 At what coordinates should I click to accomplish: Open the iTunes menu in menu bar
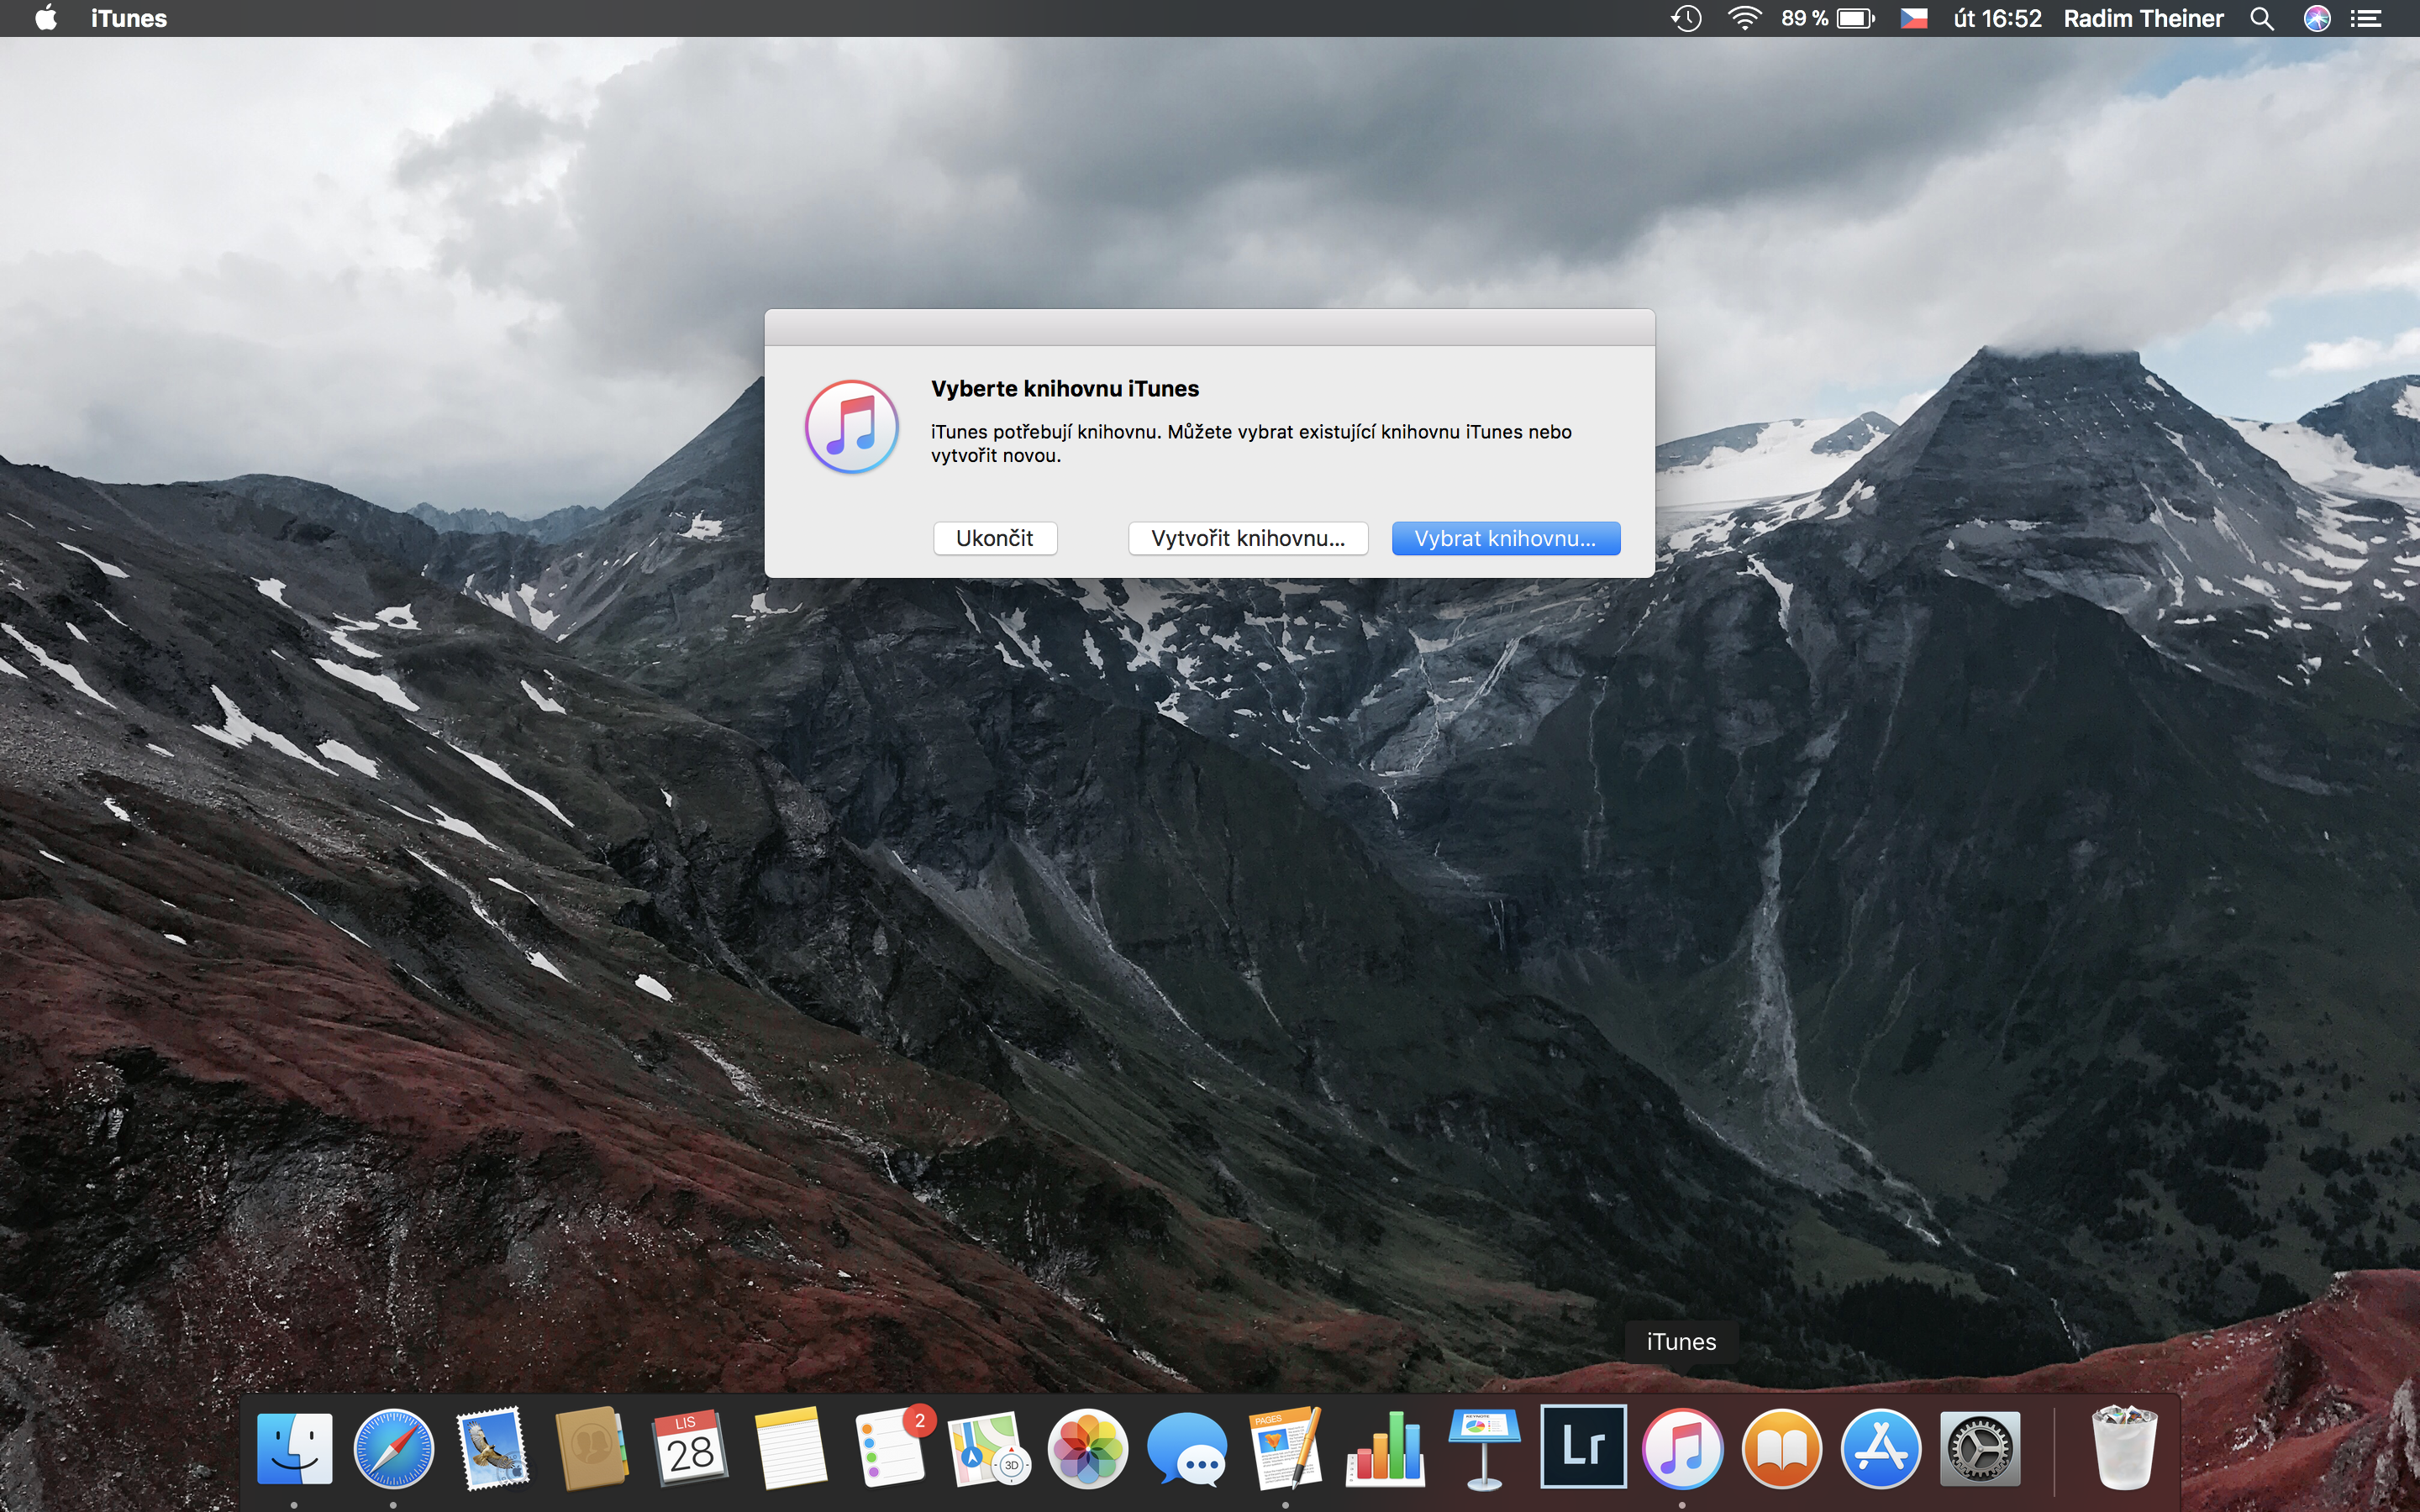[128, 18]
